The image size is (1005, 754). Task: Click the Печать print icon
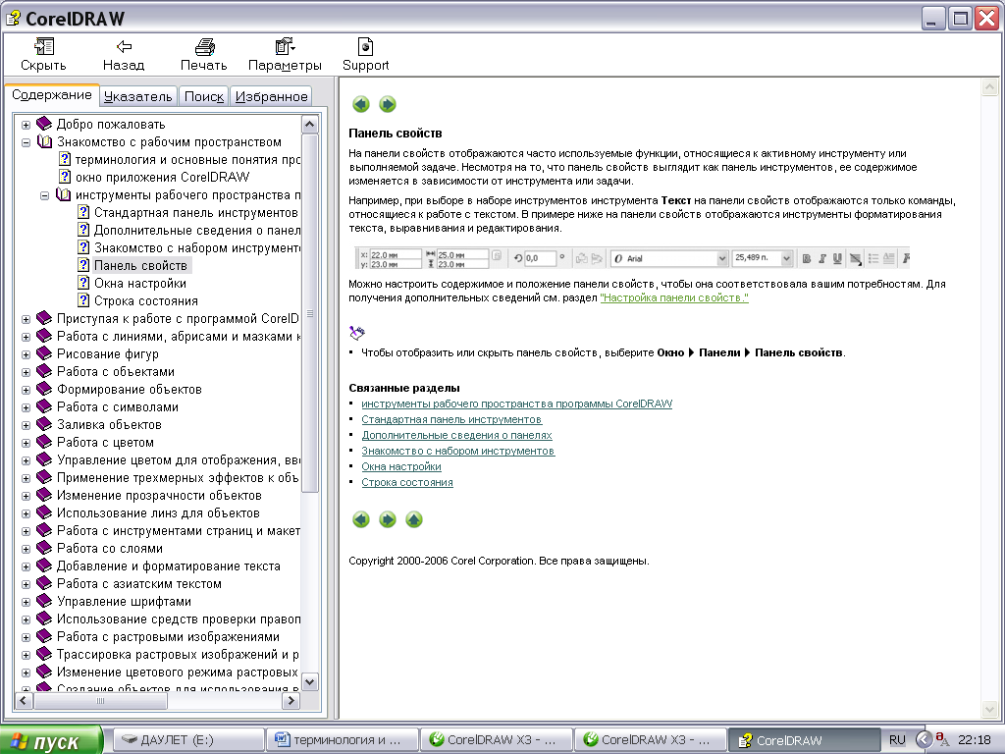coord(204,47)
